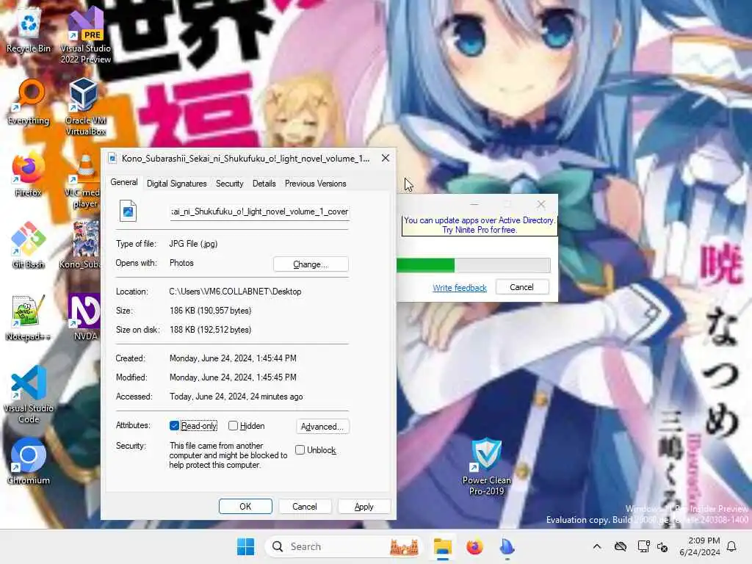This screenshot has width=752, height=564.
Task: Click the size on disk value 188 KB (192,512 bytes)
Action: (x=210, y=330)
